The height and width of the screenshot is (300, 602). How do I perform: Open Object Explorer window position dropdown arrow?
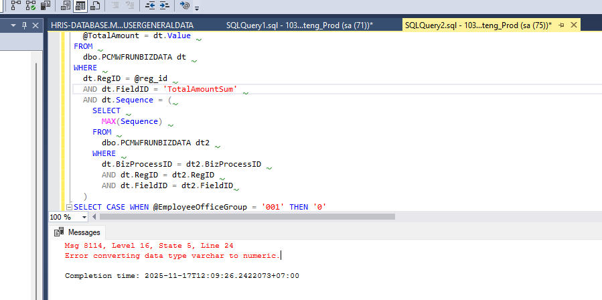(15, 25)
